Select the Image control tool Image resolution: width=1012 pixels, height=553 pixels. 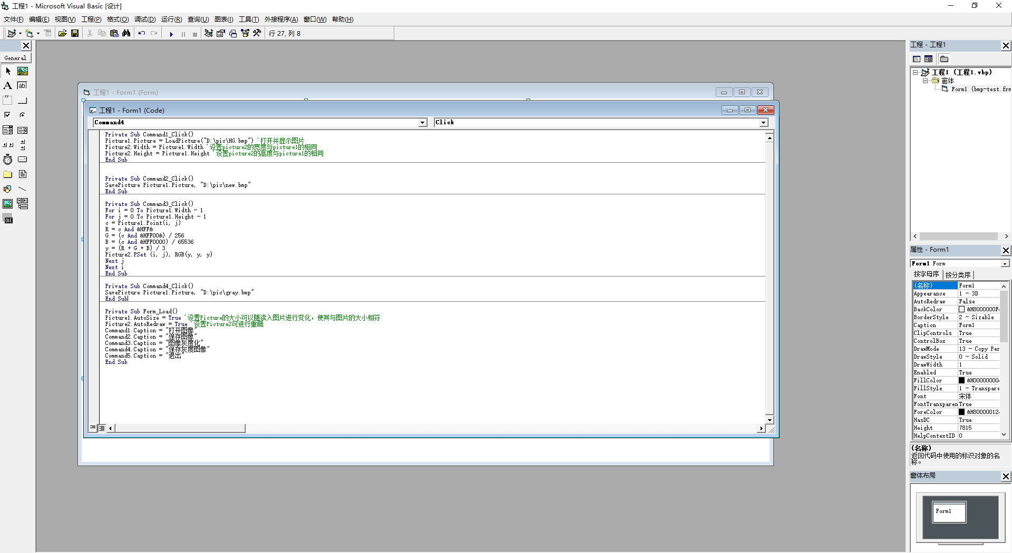click(8, 204)
